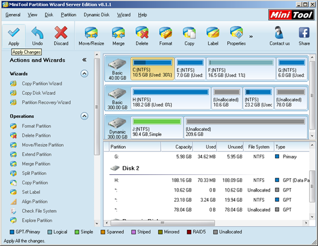This screenshot has height=246, width=318.
Task: Select the 78.04 GB unallocated row
Action: click(207, 209)
